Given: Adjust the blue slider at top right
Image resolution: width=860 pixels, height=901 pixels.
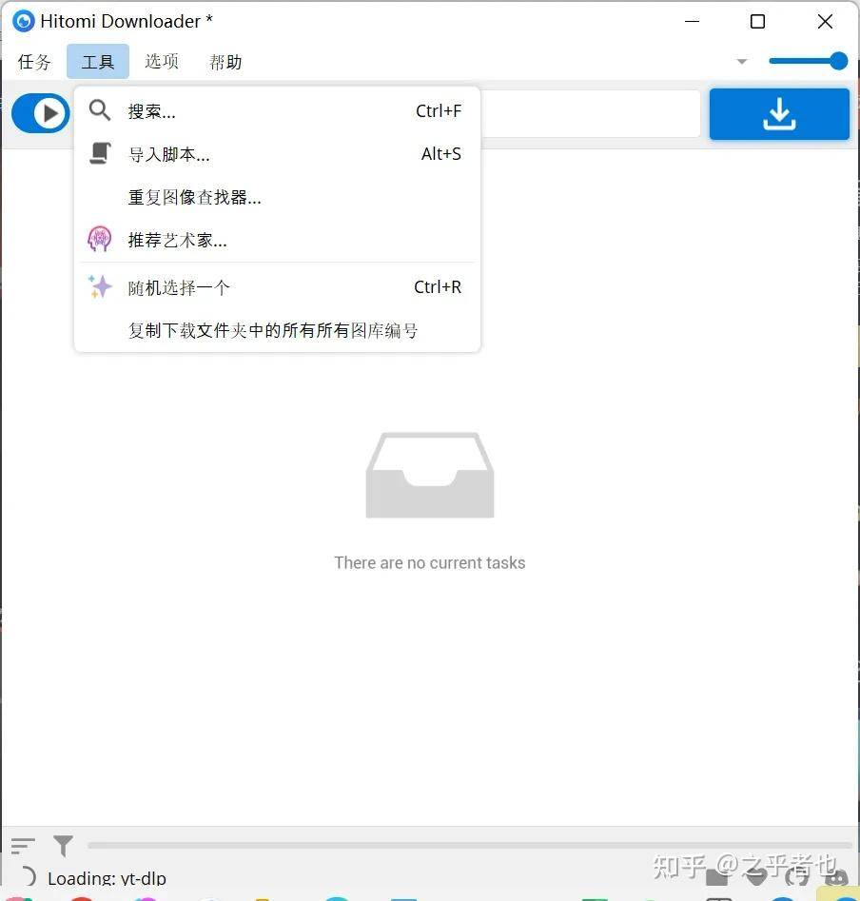Looking at the screenshot, I should (x=809, y=61).
